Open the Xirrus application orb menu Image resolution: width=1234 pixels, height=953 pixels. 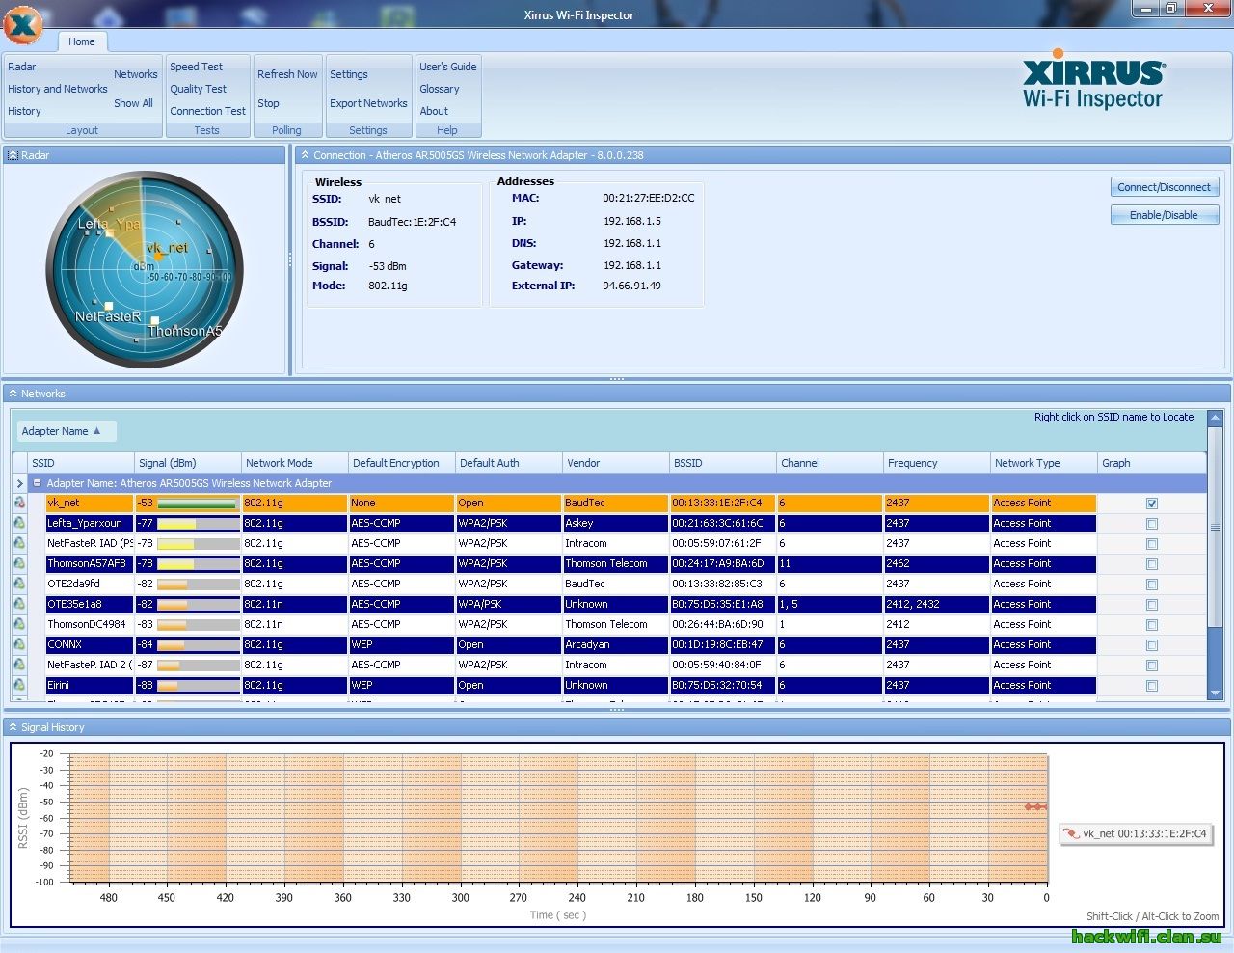point(23,25)
